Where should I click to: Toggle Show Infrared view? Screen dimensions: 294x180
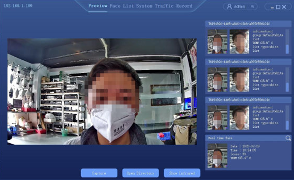coord(182,173)
